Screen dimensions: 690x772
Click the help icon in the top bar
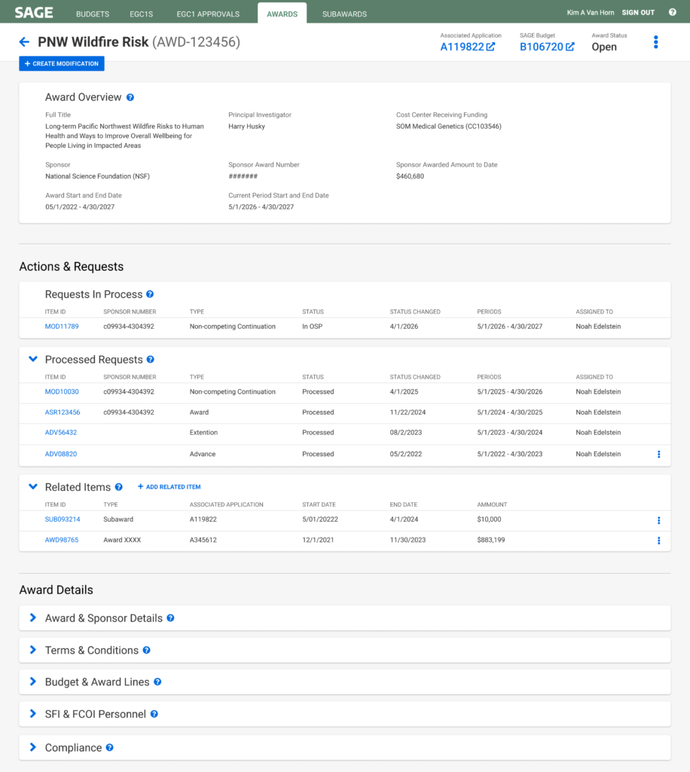[672, 12]
